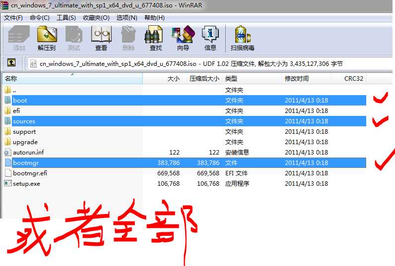The width and height of the screenshot is (395, 266).
Task: Click type '安装信息' of autorun.inf
Action: tap(237, 153)
